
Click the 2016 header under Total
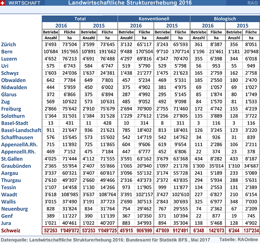point(61,25)
